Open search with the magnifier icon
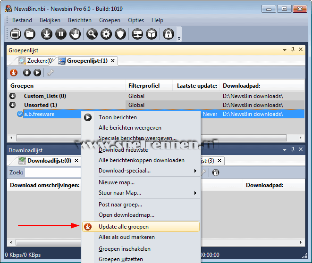This screenshot has height=263, width=312. 92,34
